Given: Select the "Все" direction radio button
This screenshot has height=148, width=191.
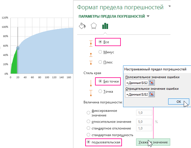Looking at the screenshot, I should pos(100,42).
